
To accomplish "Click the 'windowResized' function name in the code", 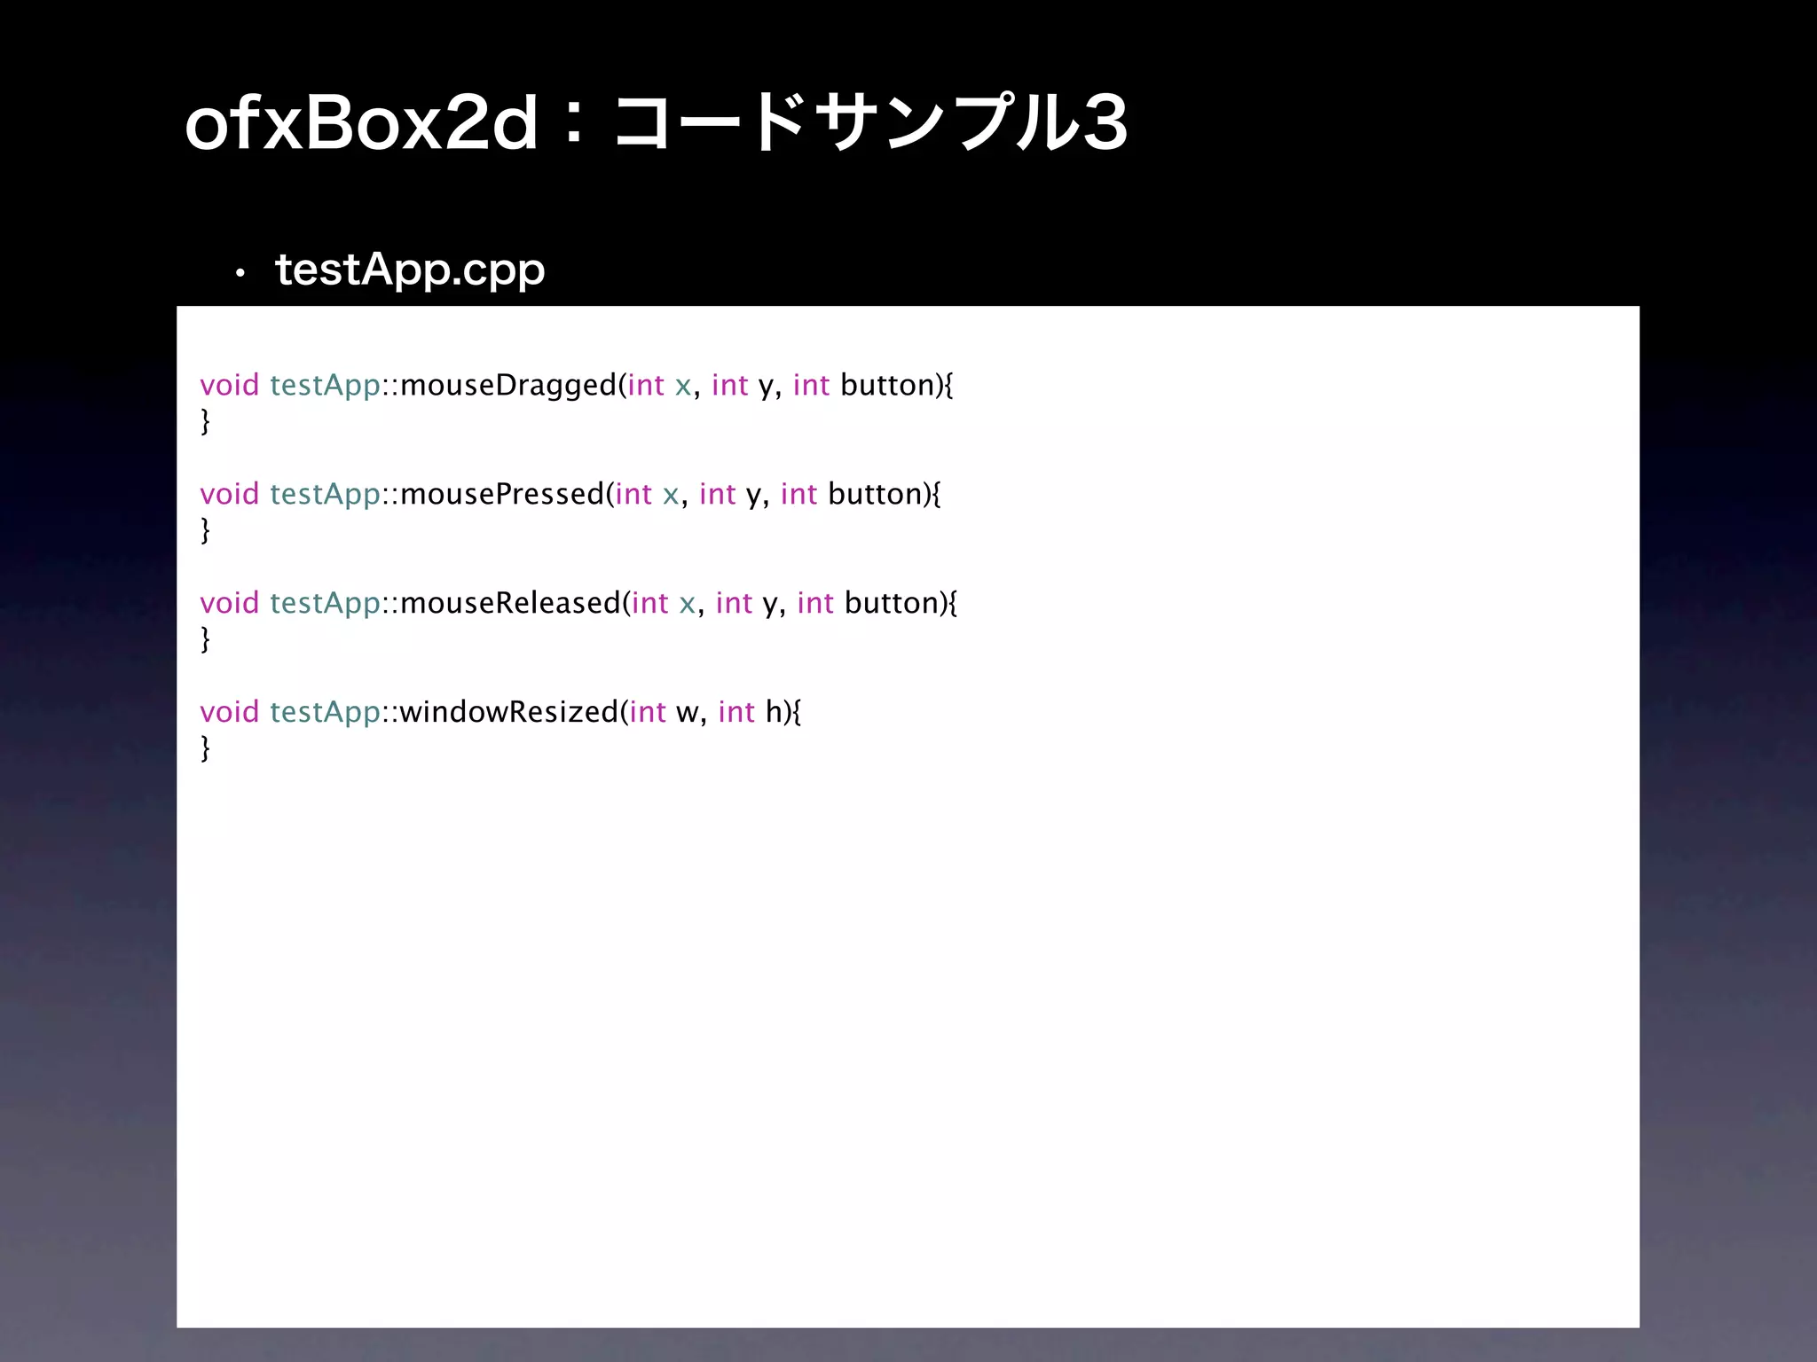I will point(509,712).
